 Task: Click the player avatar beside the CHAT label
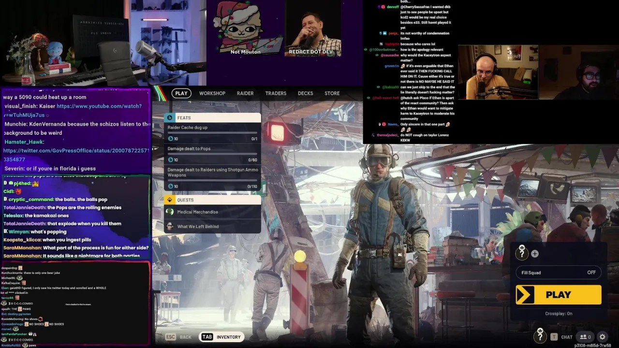pyautogui.click(x=540, y=335)
